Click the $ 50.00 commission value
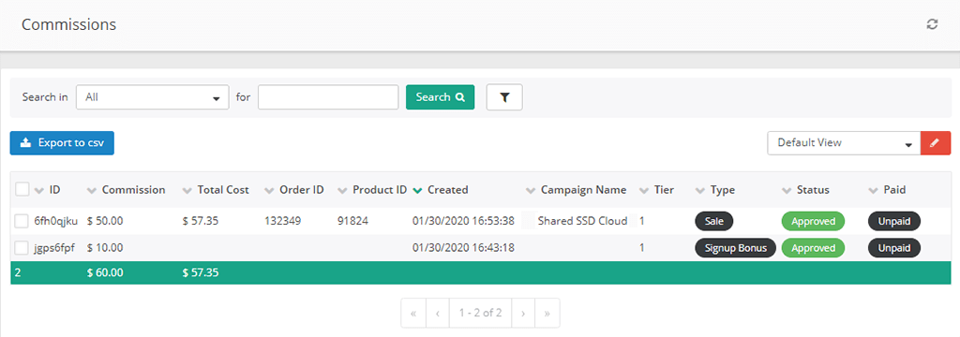Image resolution: width=960 pixels, height=337 pixels. click(105, 221)
